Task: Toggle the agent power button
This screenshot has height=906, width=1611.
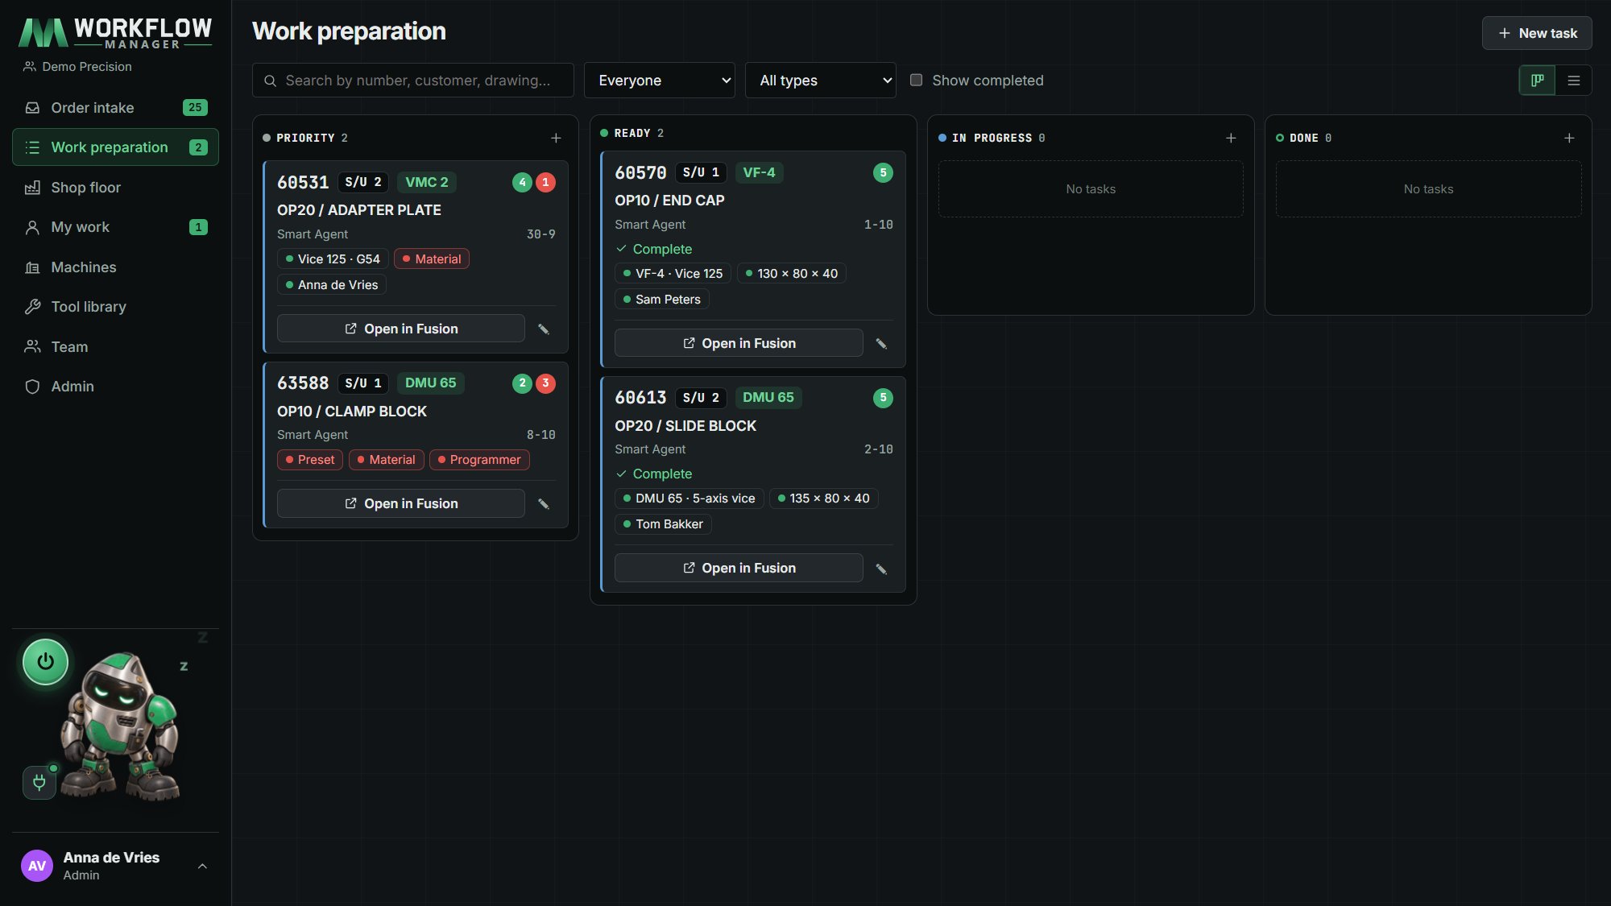Action: 46,662
